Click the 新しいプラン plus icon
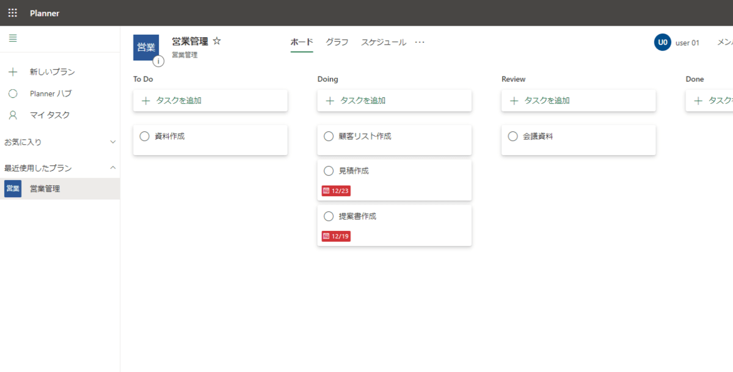The height and width of the screenshot is (372, 733). pos(13,72)
